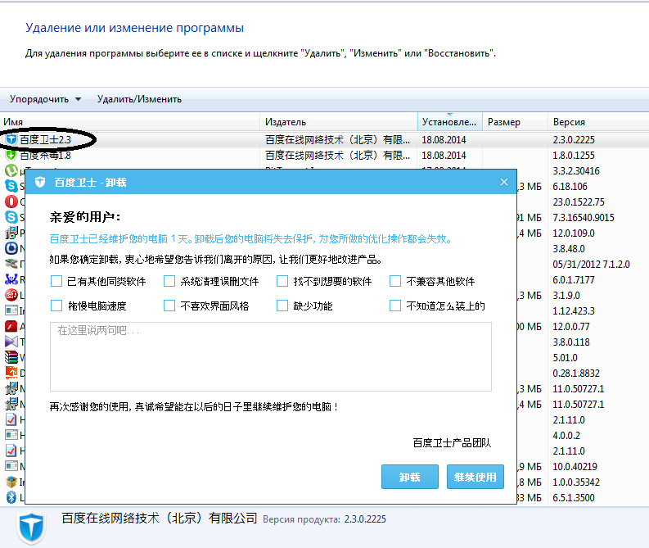Image resolution: width=649 pixels, height=548 pixels.
Task: Click the installer icon in row version 12.0.109.0
Action: (x=11, y=233)
